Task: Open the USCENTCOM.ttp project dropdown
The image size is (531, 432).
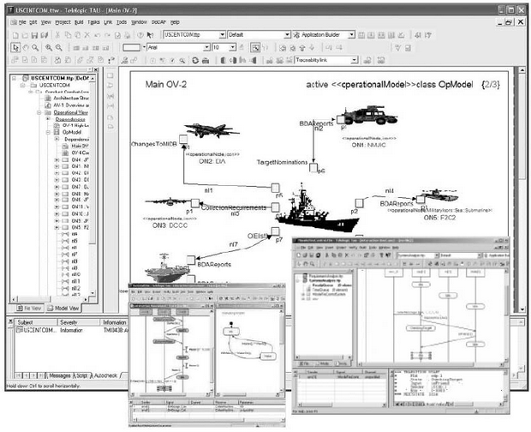Action: pos(223,35)
